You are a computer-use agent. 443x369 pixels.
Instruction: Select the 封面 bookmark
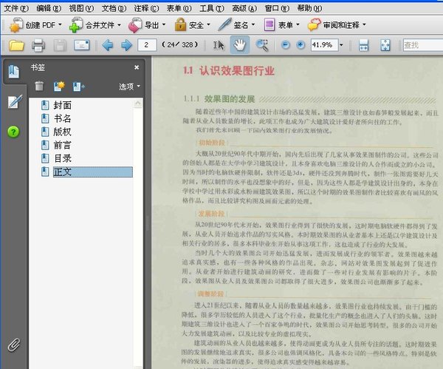[62, 105]
